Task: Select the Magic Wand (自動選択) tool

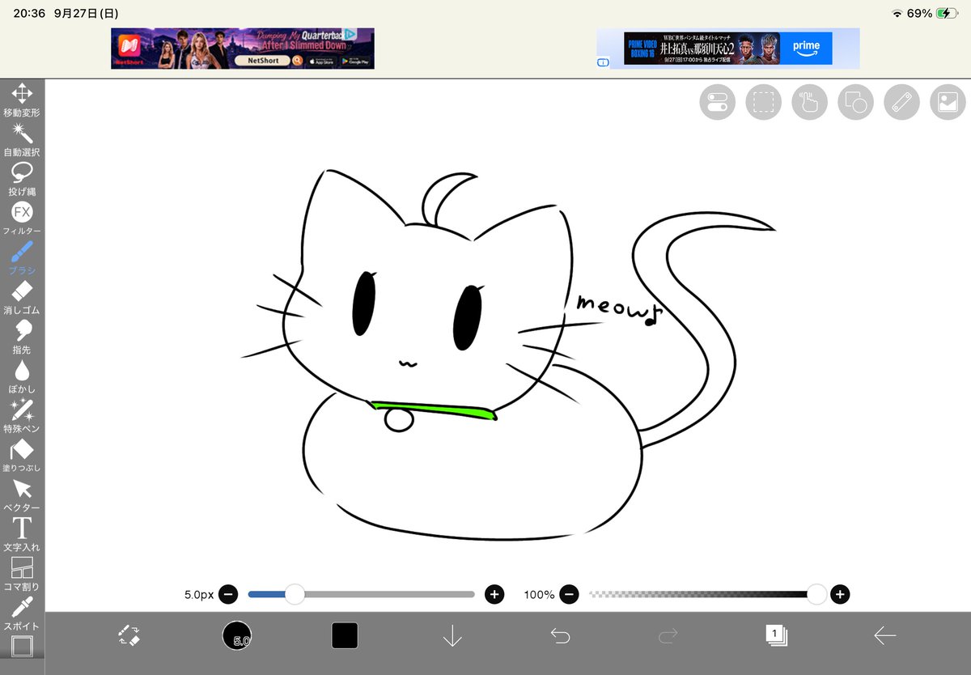Action: pyautogui.click(x=22, y=140)
